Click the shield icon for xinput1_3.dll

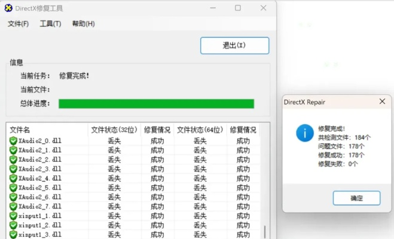coord(13,234)
